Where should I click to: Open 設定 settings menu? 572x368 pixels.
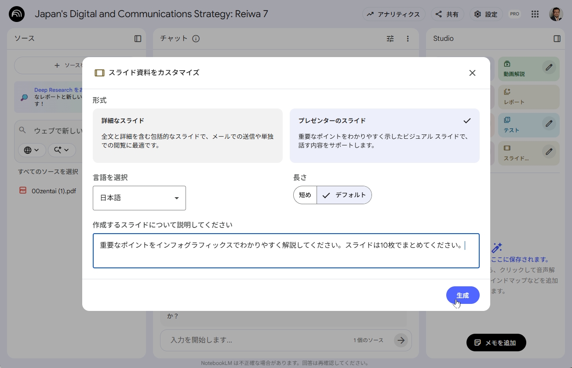(486, 14)
